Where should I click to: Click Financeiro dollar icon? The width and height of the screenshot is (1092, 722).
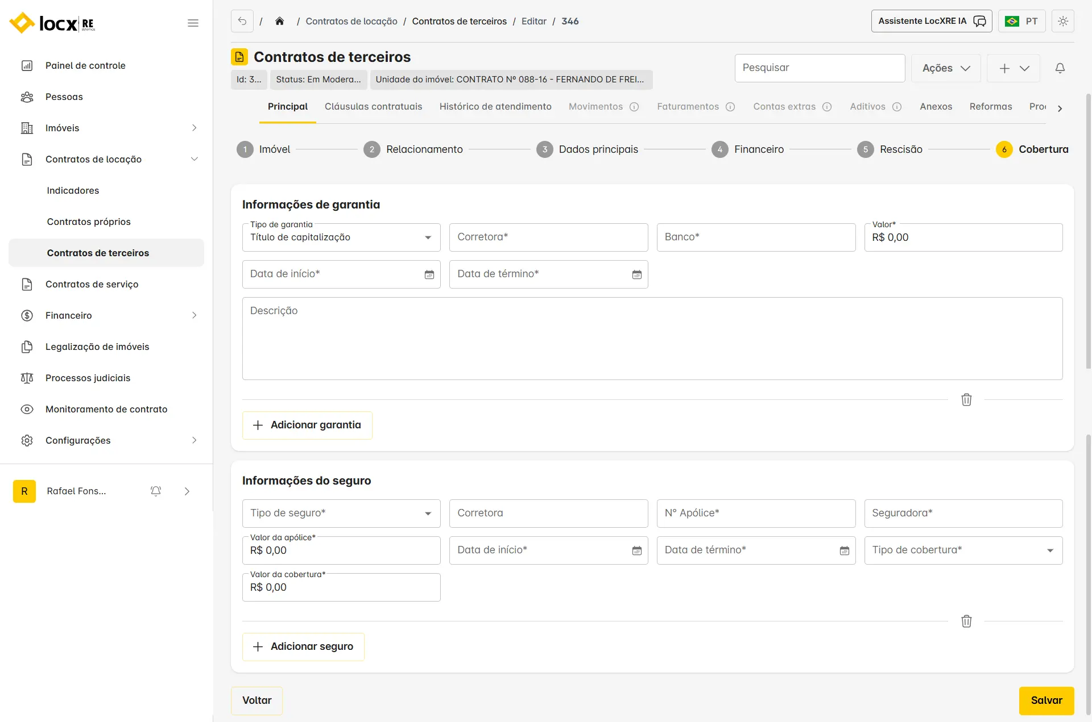pos(27,315)
